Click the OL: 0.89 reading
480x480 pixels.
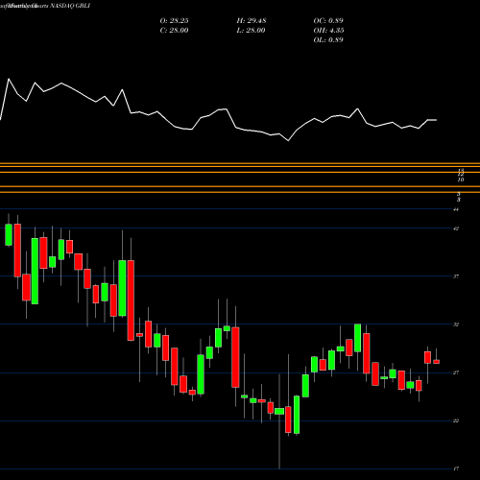pyautogui.click(x=328, y=40)
